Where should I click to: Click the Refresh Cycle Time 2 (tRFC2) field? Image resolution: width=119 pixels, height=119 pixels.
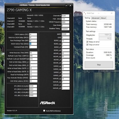[x=33, y=56]
